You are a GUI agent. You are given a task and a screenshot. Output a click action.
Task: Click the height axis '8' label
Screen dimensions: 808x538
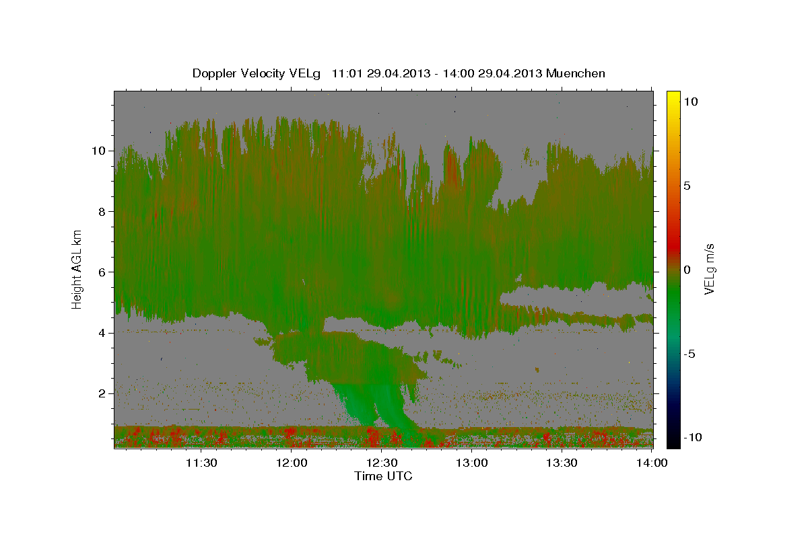tap(102, 211)
